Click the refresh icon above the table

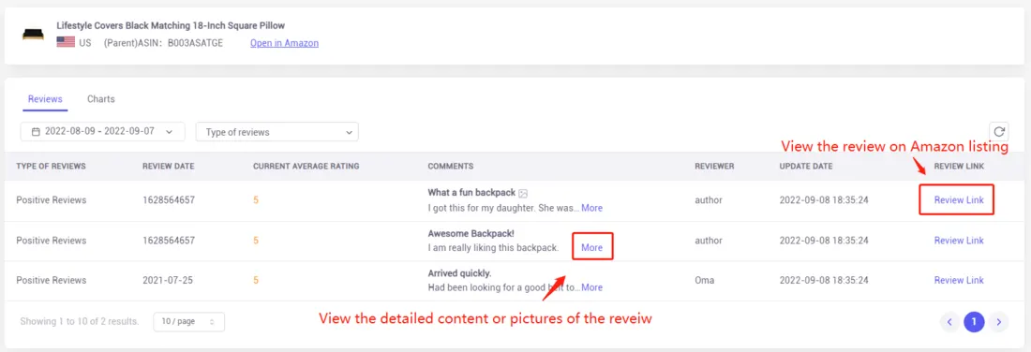(999, 131)
